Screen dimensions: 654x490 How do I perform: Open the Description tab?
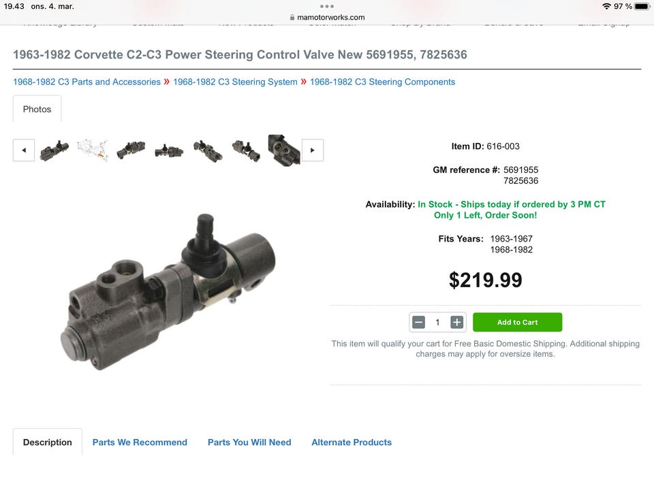pos(48,442)
